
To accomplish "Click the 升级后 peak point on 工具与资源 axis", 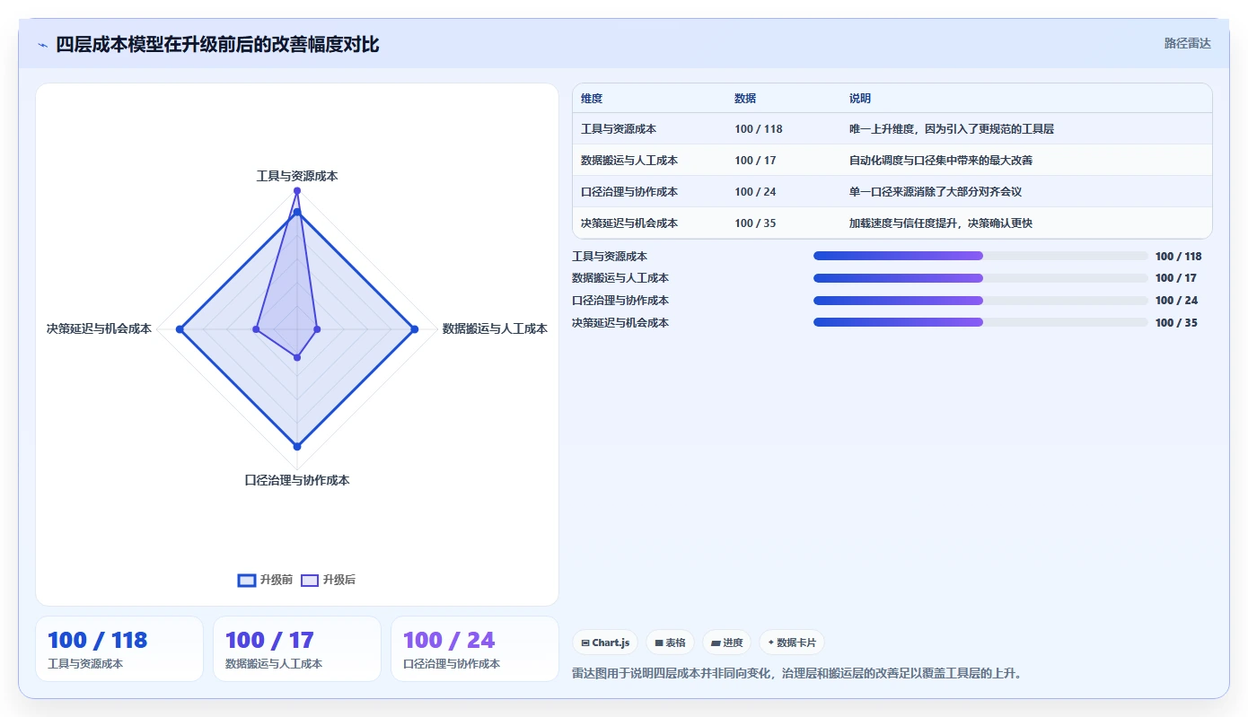I will click(297, 190).
